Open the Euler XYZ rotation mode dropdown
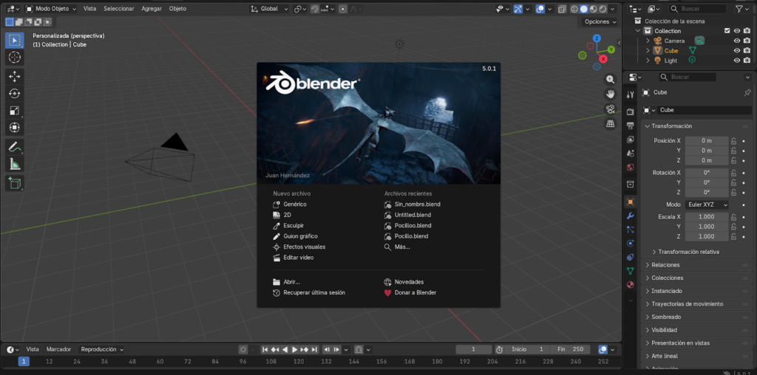This screenshot has width=757, height=375. (x=707, y=204)
